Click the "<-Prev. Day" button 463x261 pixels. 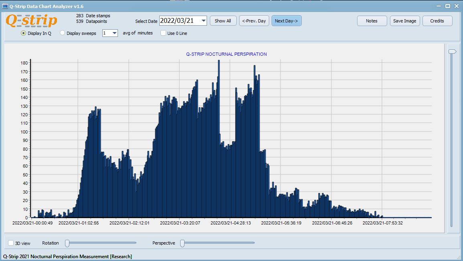click(x=254, y=20)
